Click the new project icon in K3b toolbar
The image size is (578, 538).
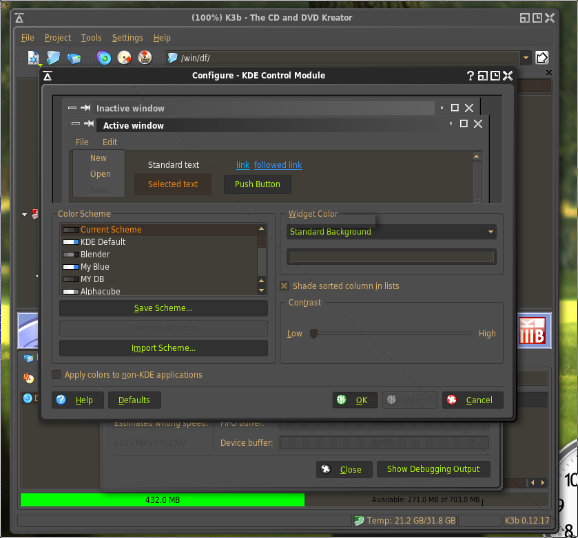click(34, 58)
